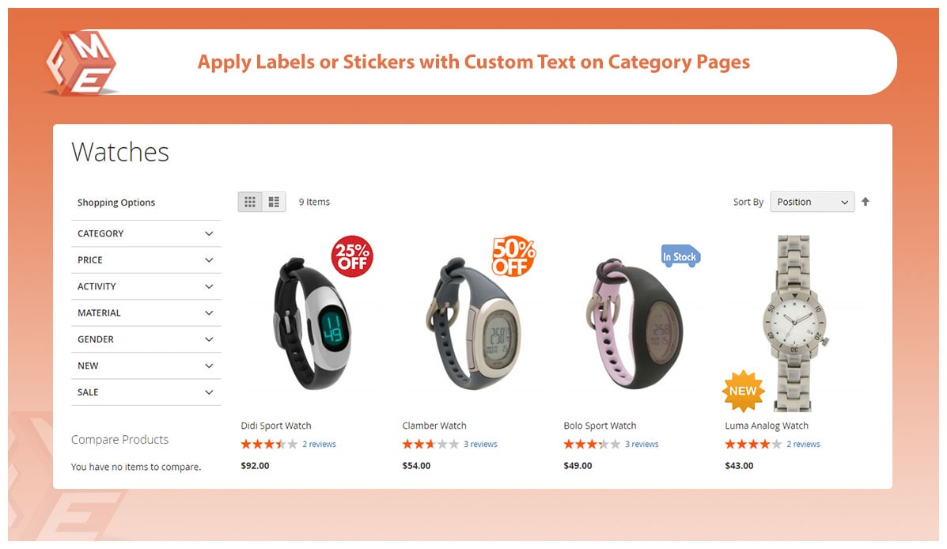Click the FME cube logo

80,62
